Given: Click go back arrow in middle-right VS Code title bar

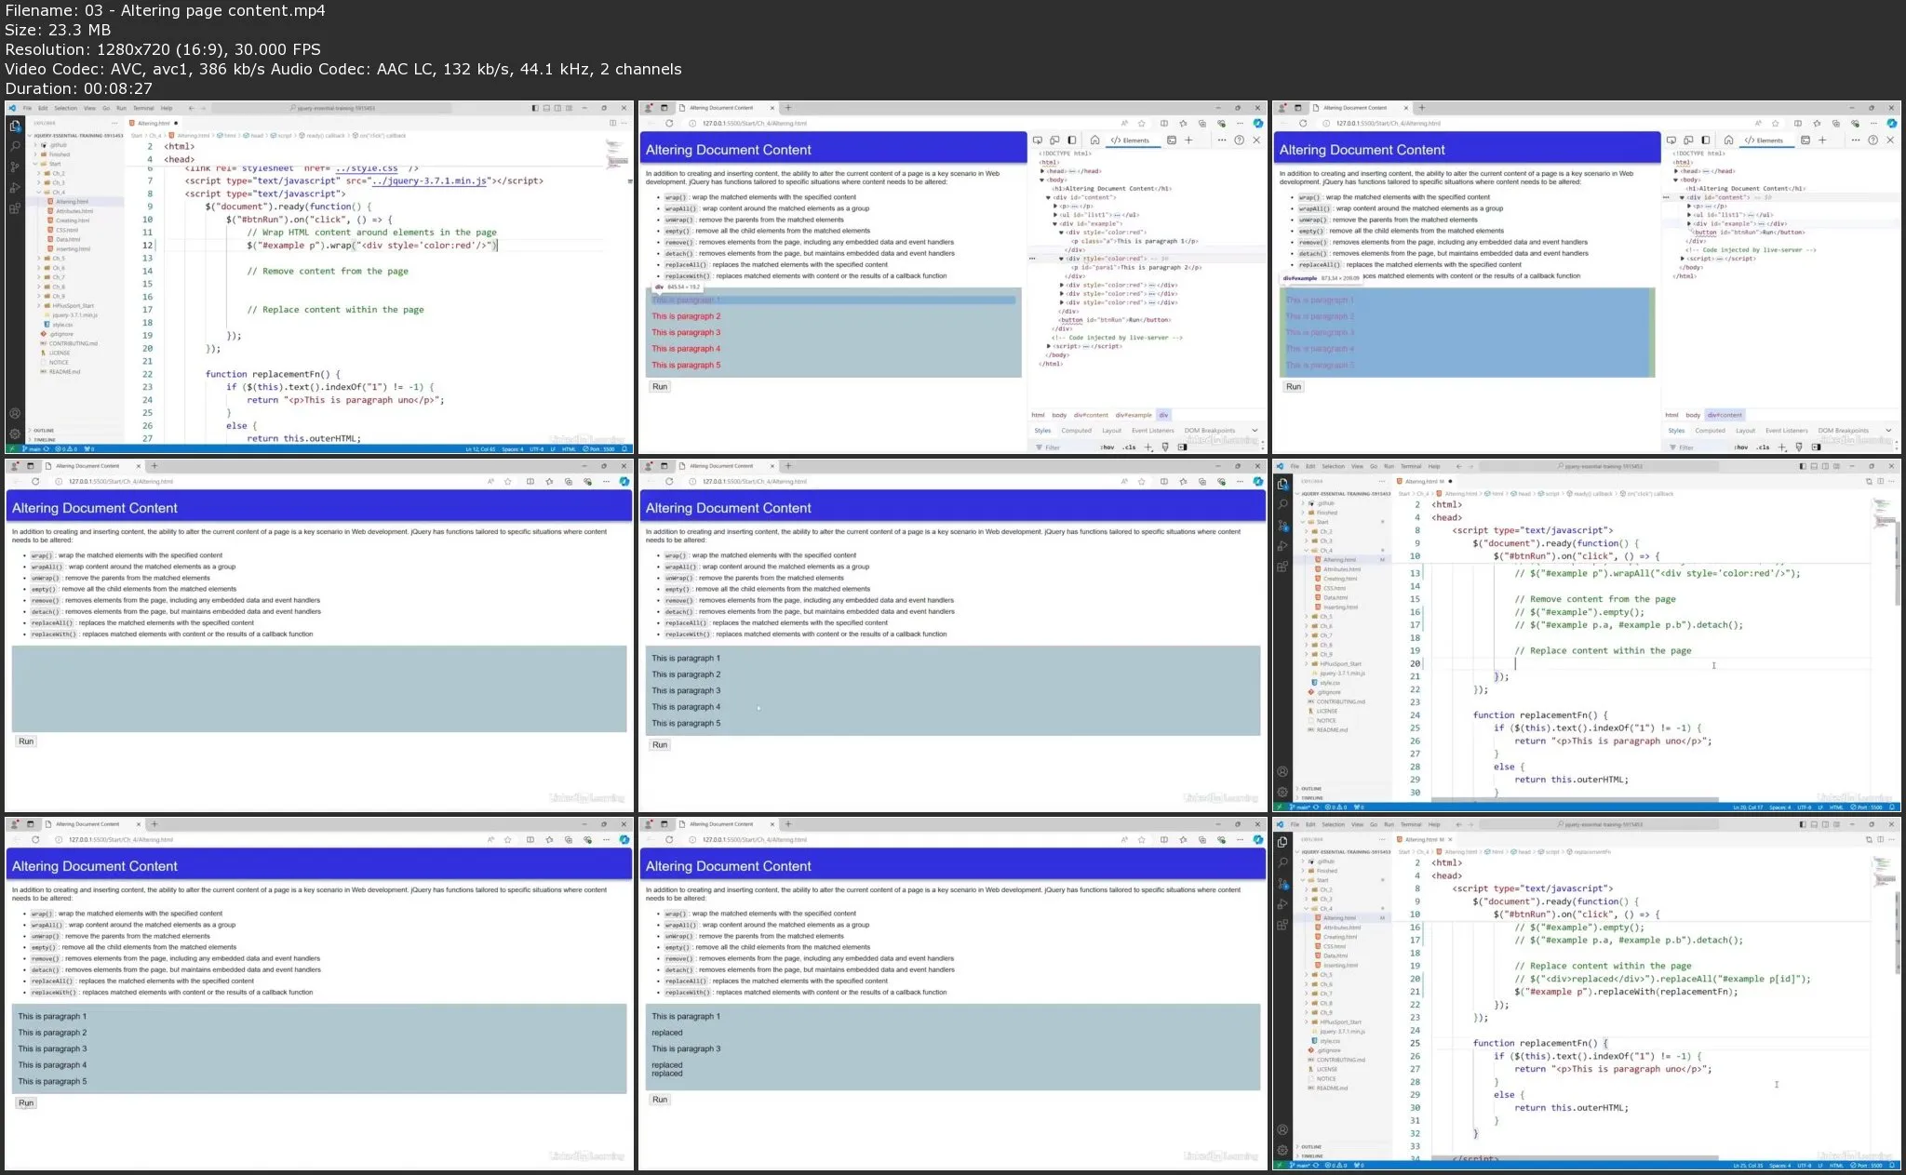Looking at the screenshot, I should 1459,466.
